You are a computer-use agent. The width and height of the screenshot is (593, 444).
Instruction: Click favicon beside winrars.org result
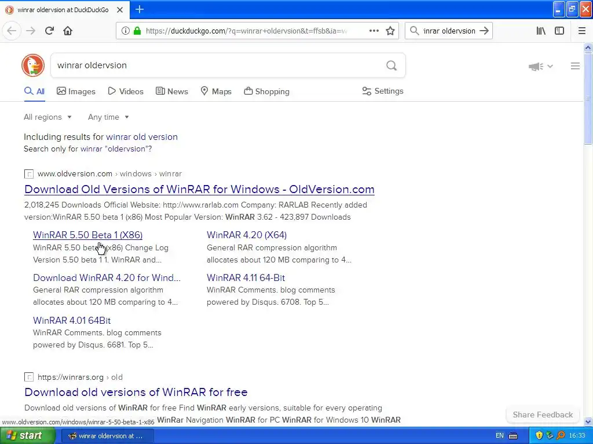(x=29, y=377)
